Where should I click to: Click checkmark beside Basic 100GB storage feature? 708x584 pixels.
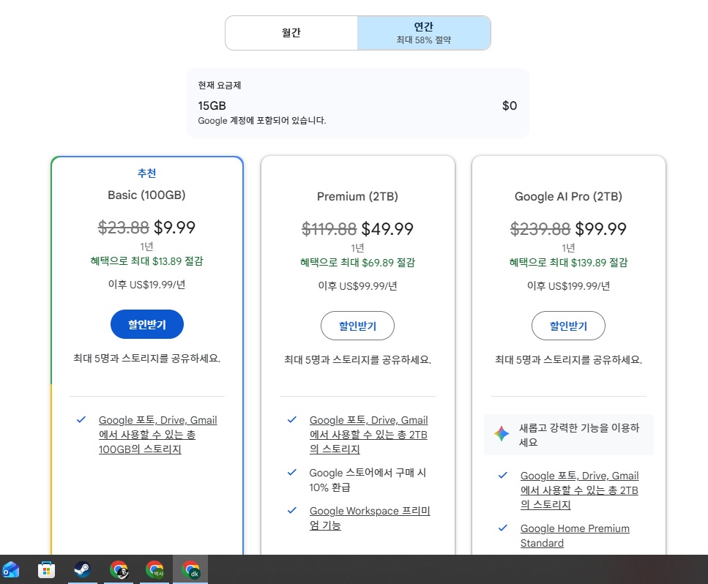point(81,420)
